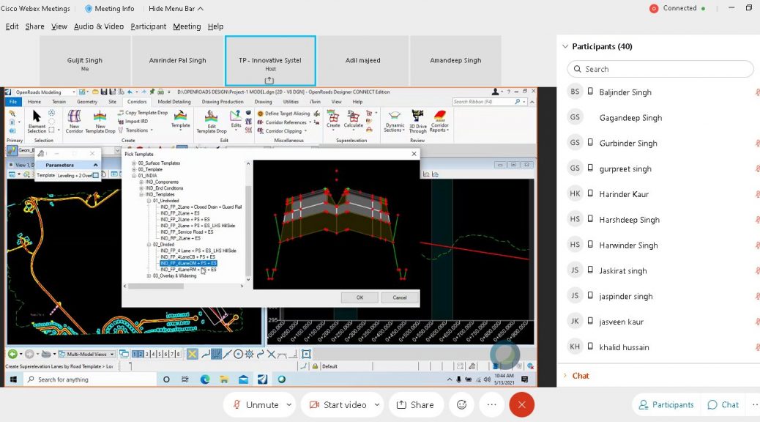Viewport: 760px width, 422px height.
Task: Open the Webex reactions smiley
Action: click(461, 404)
